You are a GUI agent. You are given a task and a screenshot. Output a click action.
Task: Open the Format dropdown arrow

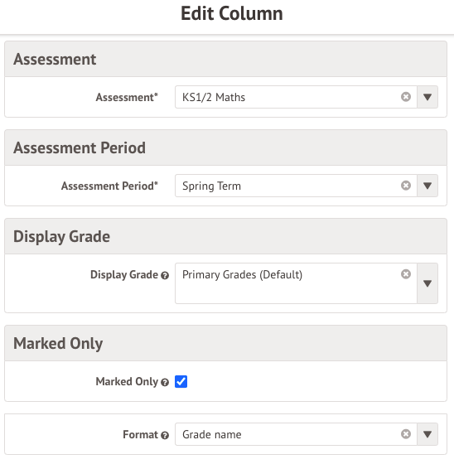[x=427, y=434]
